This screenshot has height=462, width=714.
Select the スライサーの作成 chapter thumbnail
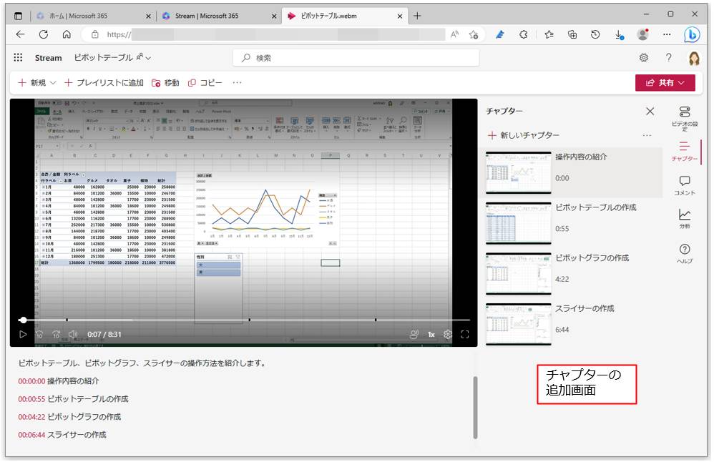click(518, 324)
